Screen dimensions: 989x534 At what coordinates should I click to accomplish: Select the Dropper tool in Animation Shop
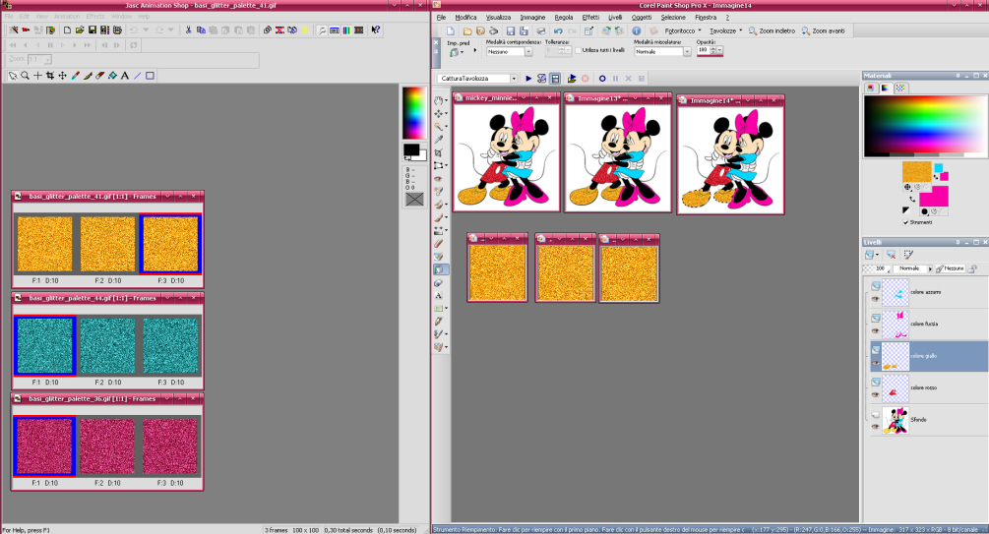click(x=75, y=76)
